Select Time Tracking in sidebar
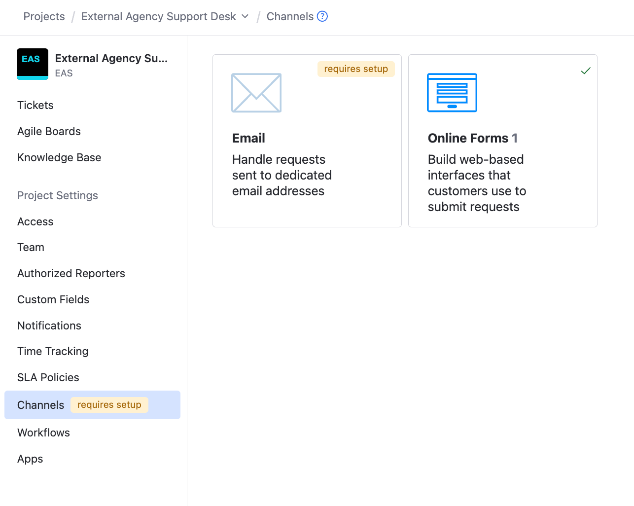 pos(53,351)
